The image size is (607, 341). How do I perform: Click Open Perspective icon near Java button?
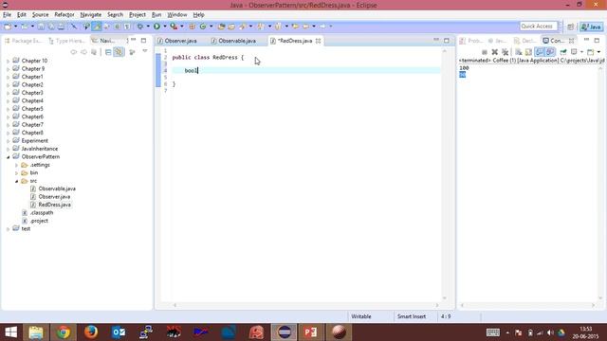[x=571, y=27]
